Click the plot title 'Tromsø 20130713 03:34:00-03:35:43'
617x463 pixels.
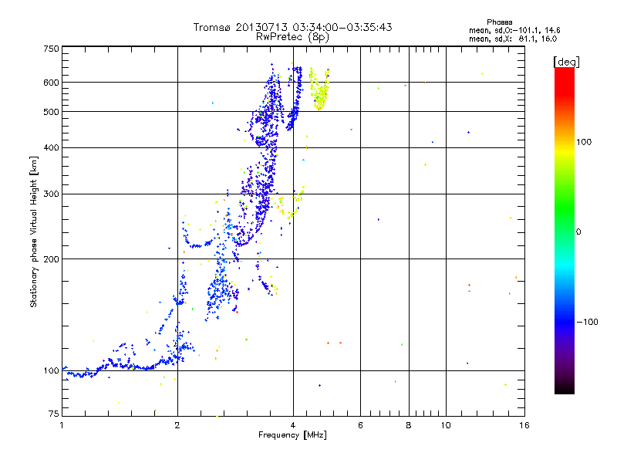point(292,27)
